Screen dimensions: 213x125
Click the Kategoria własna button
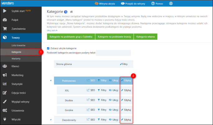146,37
